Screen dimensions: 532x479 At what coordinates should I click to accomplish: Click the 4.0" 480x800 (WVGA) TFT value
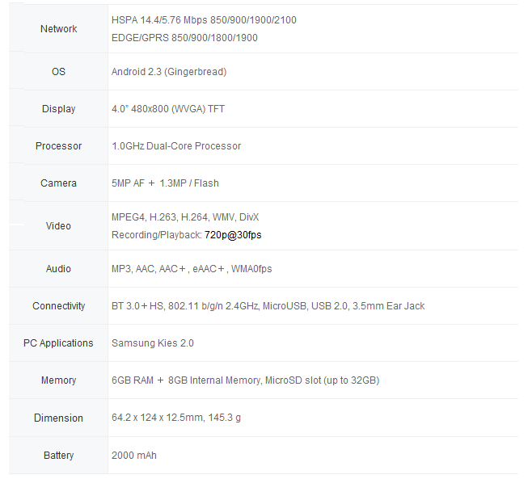click(x=168, y=109)
